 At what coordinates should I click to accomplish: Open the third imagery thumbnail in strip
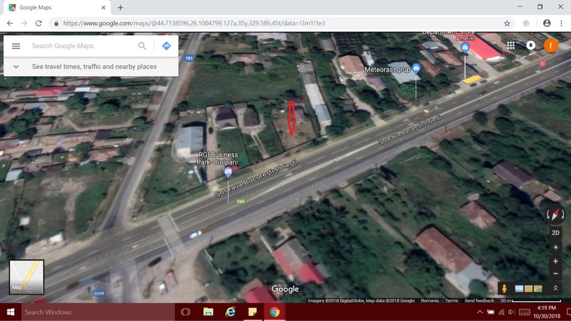[538, 289]
